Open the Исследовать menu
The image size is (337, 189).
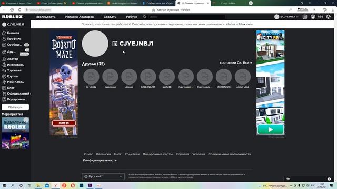pyautogui.click(x=45, y=17)
